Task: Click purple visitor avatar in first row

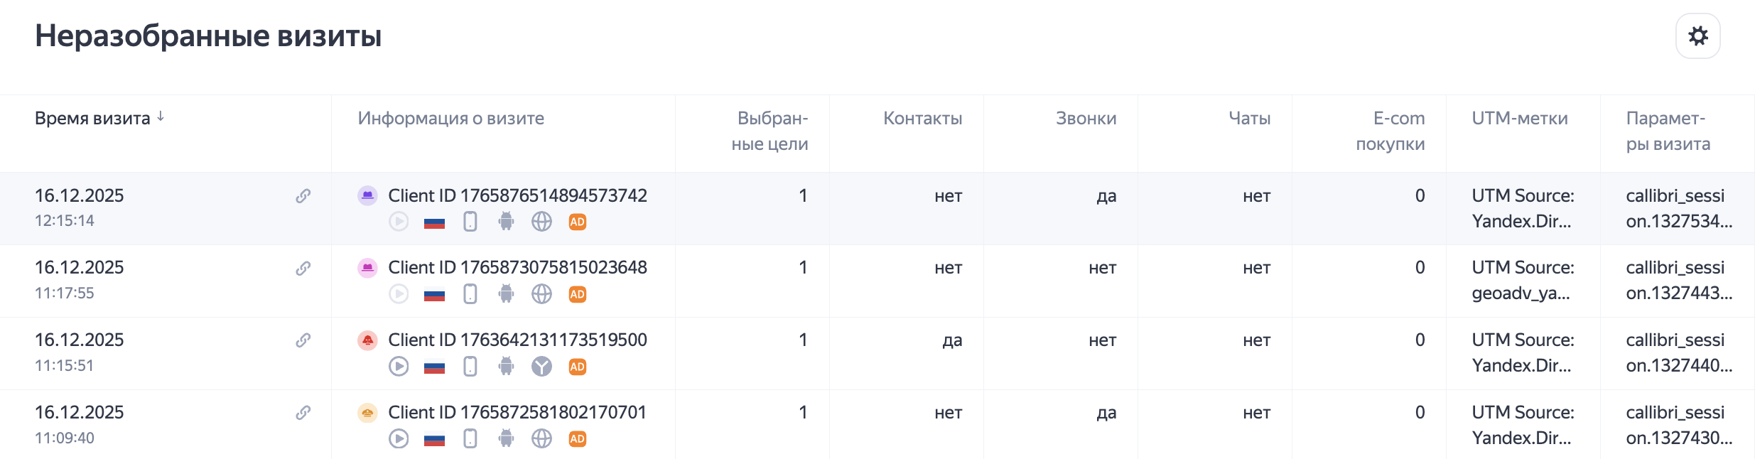Action: 367,195
